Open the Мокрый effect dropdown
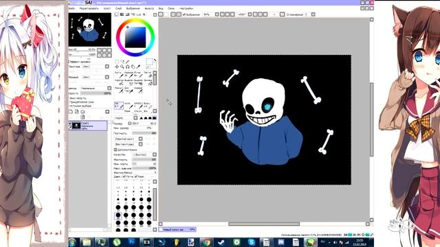The width and height of the screenshot is (440, 247). (x=107, y=77)
